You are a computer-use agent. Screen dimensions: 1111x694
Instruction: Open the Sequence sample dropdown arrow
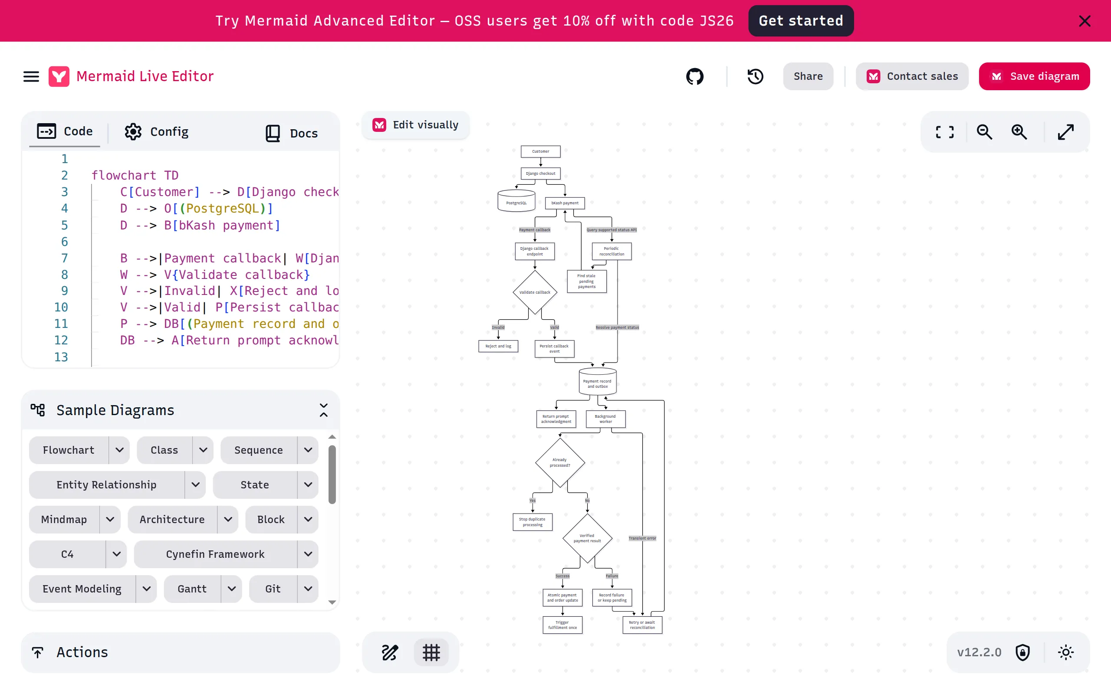(x=308, y=450)
